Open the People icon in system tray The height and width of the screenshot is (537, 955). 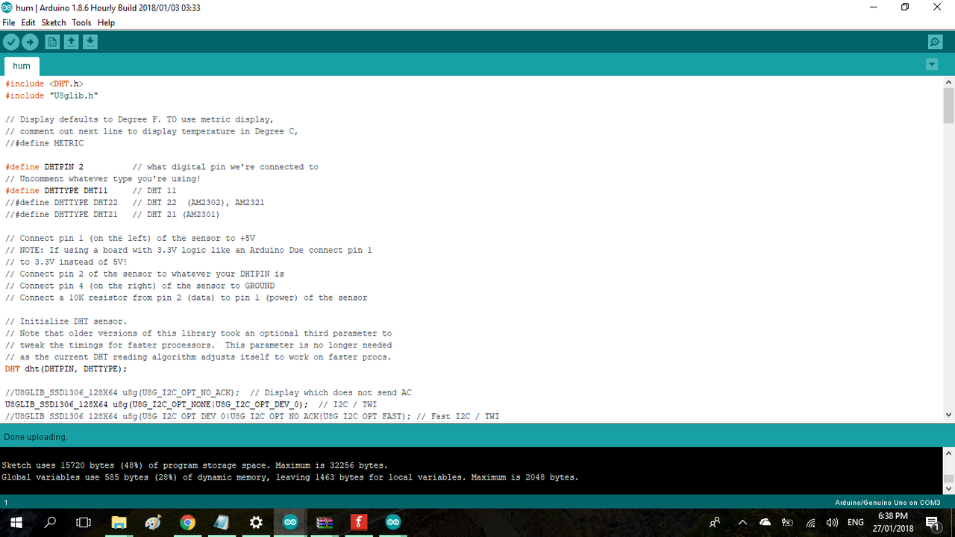point(715,522)
